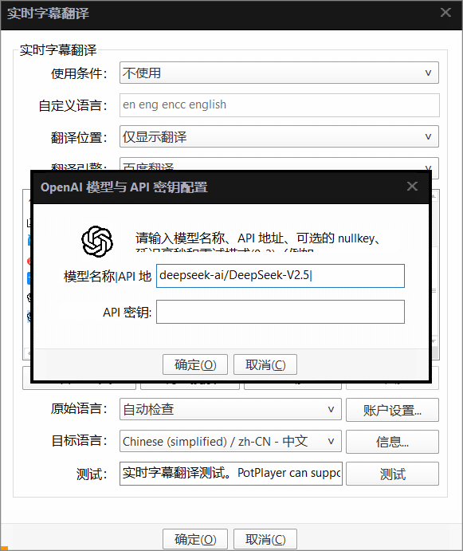Close the 实时字幕翻译 window
The height and width of the screenshot is (551, 463).
coord(445,13)
